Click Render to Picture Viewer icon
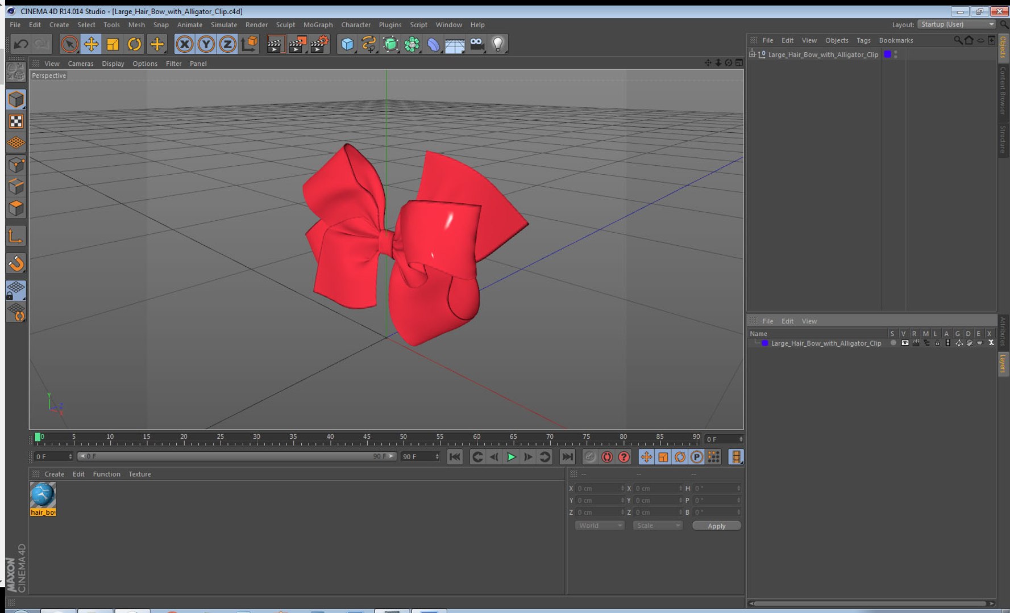 297,44
